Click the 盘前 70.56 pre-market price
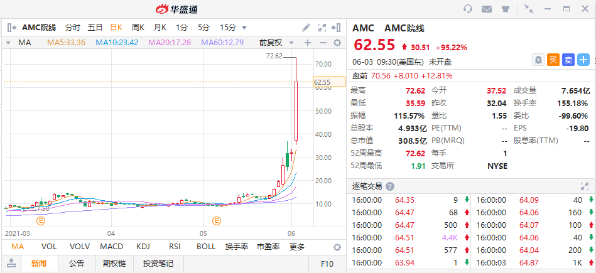The image size is (596, 273). tap(380, 75)
